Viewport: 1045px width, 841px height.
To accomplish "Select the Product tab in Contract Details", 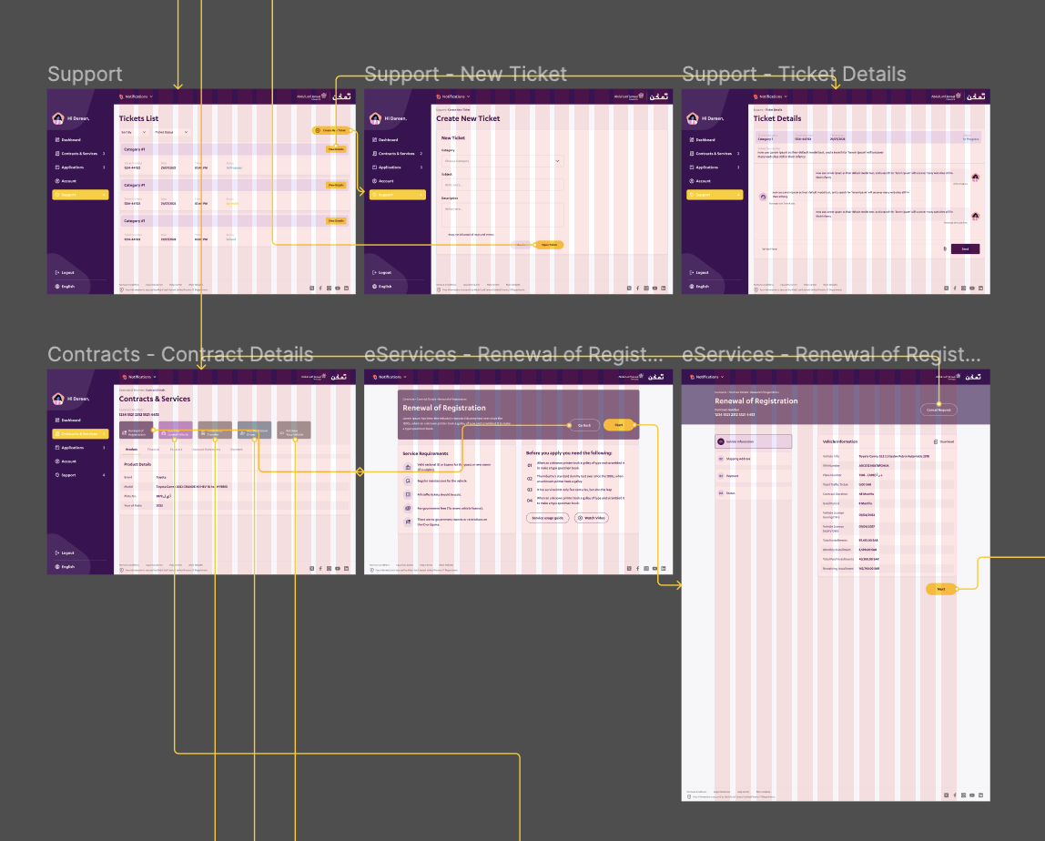I will 131,450.
